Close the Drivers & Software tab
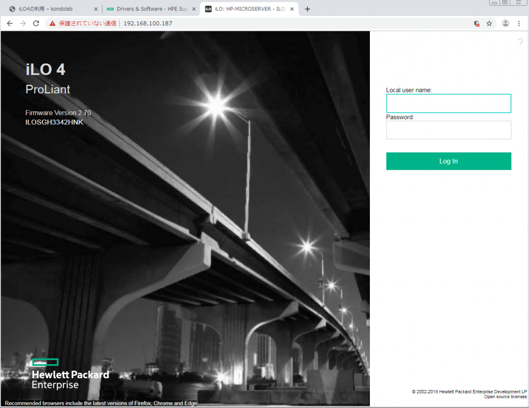 point(194,9)
